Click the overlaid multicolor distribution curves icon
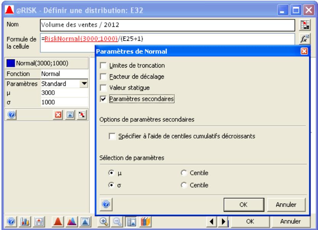The height and width of the screenshot is (230, 318). pyautogui.click(x=72, y=221)
